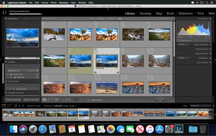Go forward using filmstrip right arrow

(23, 106)
